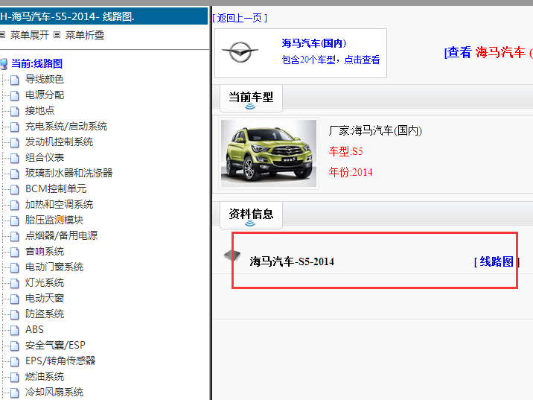The image size is (533, 400).
Task: Click the Haima brand logo image
Action: tap(240, 52)
